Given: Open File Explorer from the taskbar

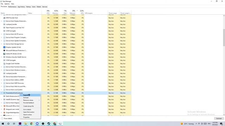Looking at the screenshot, I should pyautogui.click(x=26, y=124).
